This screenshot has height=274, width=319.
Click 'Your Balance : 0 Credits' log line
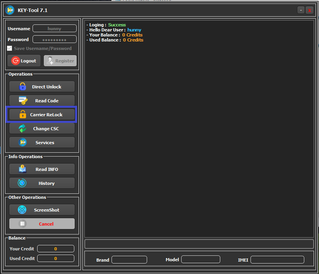[x=115, y=35]
